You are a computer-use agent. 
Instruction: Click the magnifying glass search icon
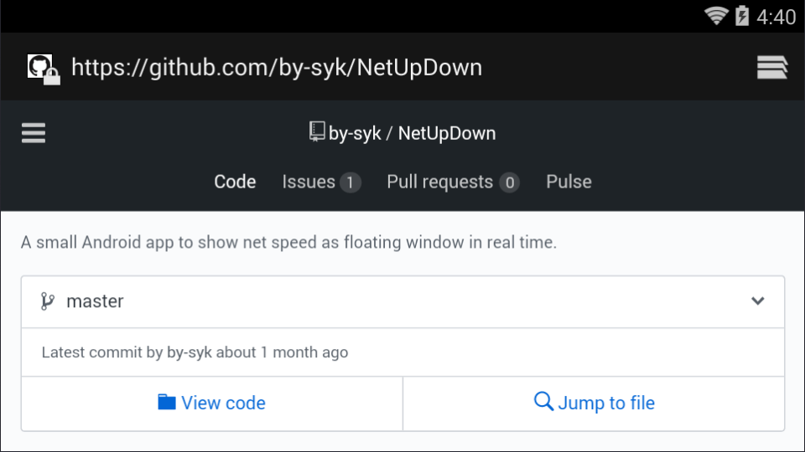coord(543,401)
